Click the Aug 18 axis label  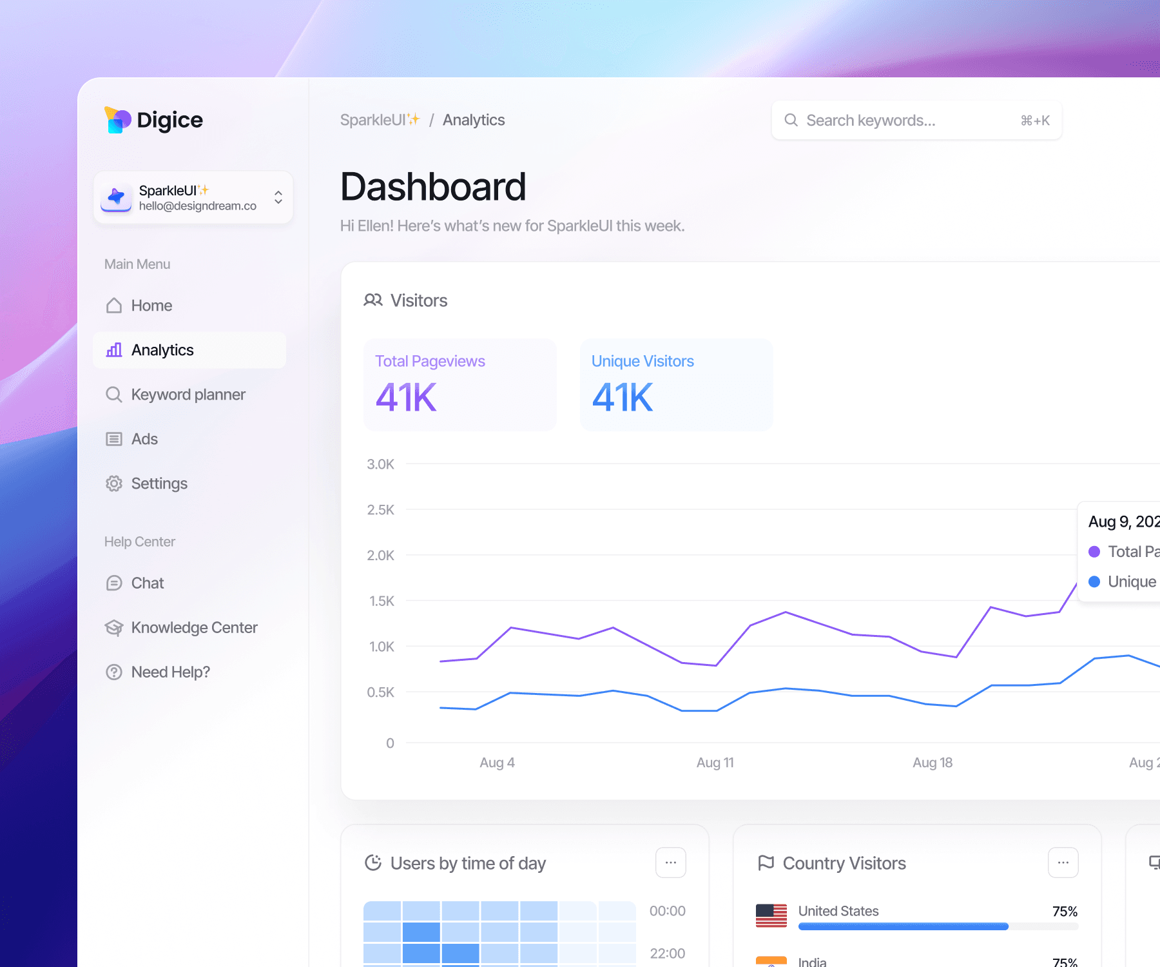(933, 763)
